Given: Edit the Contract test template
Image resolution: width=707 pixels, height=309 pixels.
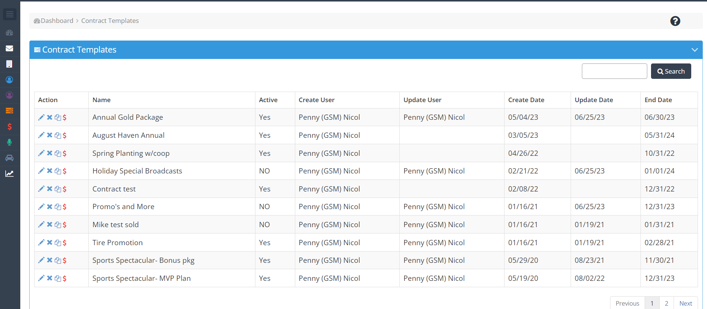Looking at the screenshot, I should (41, 189).
